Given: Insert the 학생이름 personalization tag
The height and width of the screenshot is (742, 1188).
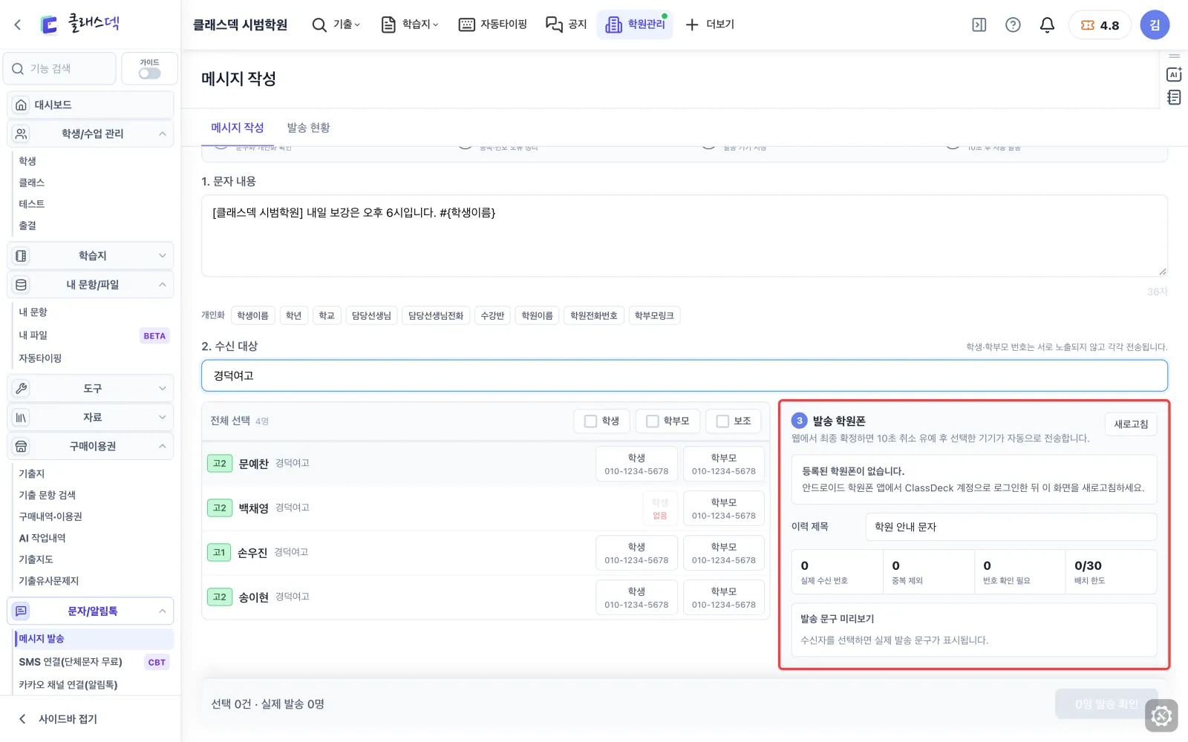Looking at the screenshot, I should 252,315.
